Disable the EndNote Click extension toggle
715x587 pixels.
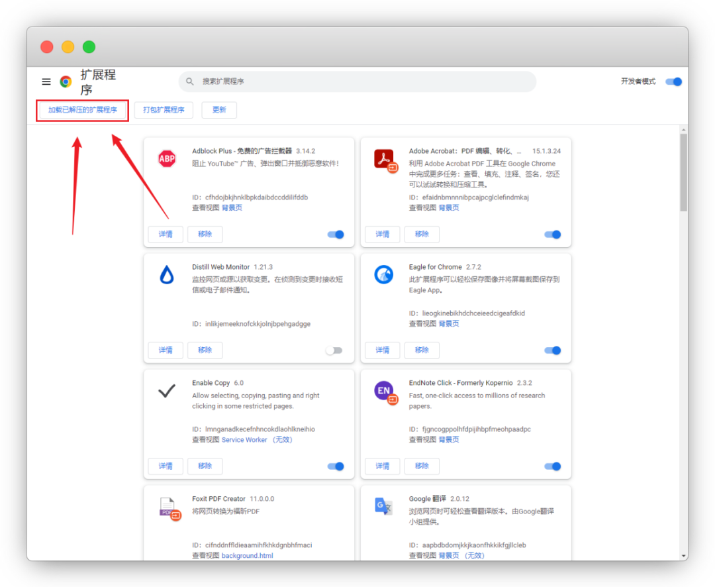[553, 466]
